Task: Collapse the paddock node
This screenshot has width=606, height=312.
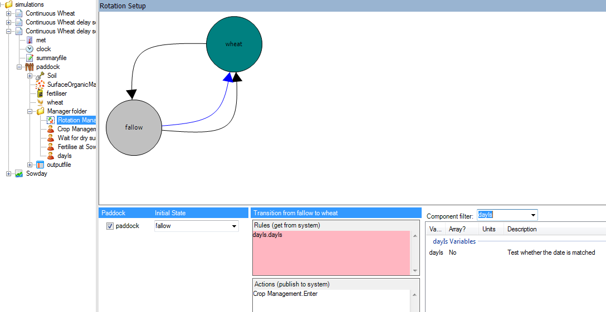Action: [x=19, y=67]
